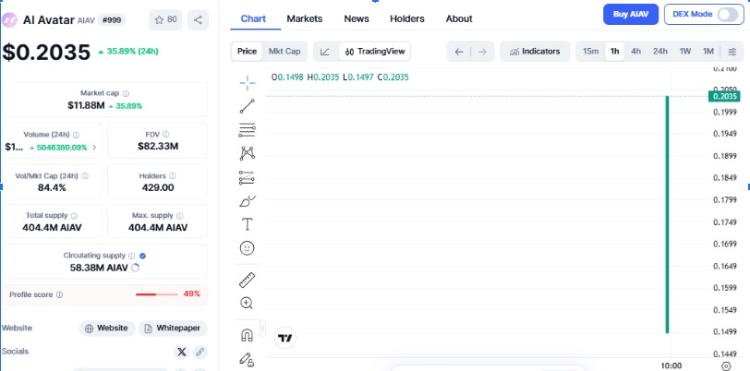Collapse the drawing toolbar side arrow

262,328
